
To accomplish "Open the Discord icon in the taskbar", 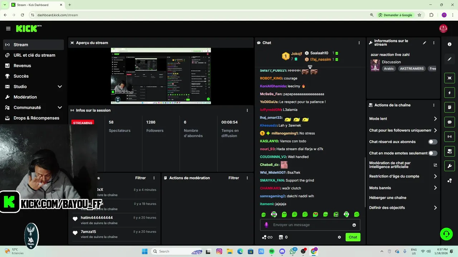I will [282, 251].
